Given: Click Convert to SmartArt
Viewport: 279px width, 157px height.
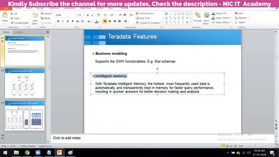Looking at the screenshot, I should (x=149, y=23).
